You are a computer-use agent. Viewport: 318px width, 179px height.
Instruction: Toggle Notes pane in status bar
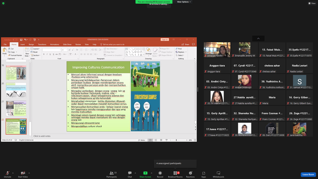pos(142,140)
